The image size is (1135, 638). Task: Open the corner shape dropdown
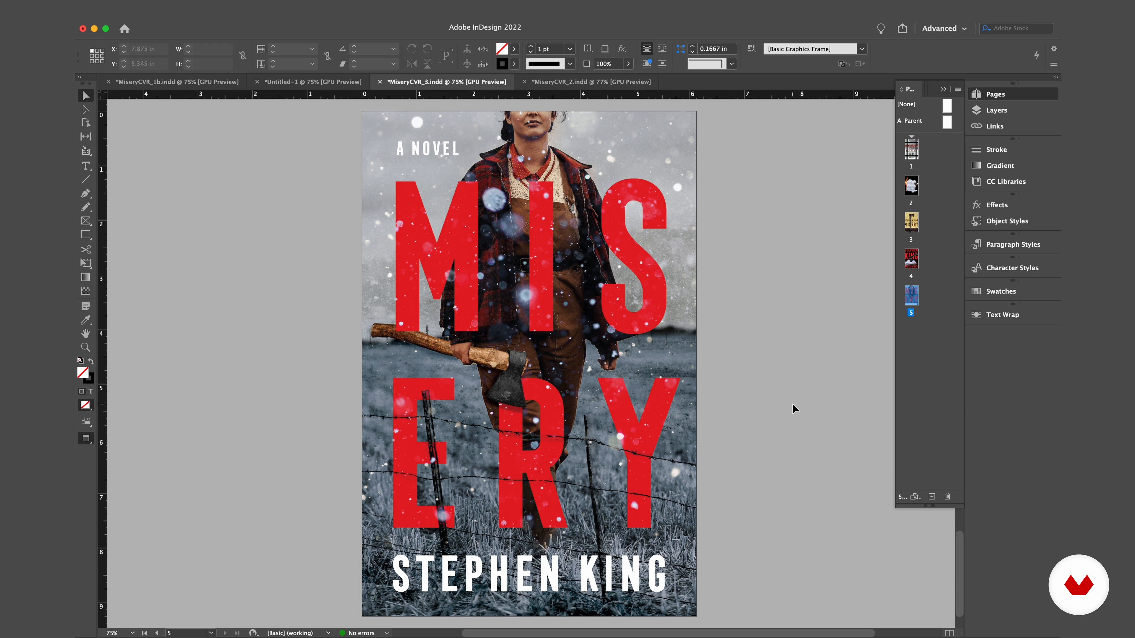(732, 64)
